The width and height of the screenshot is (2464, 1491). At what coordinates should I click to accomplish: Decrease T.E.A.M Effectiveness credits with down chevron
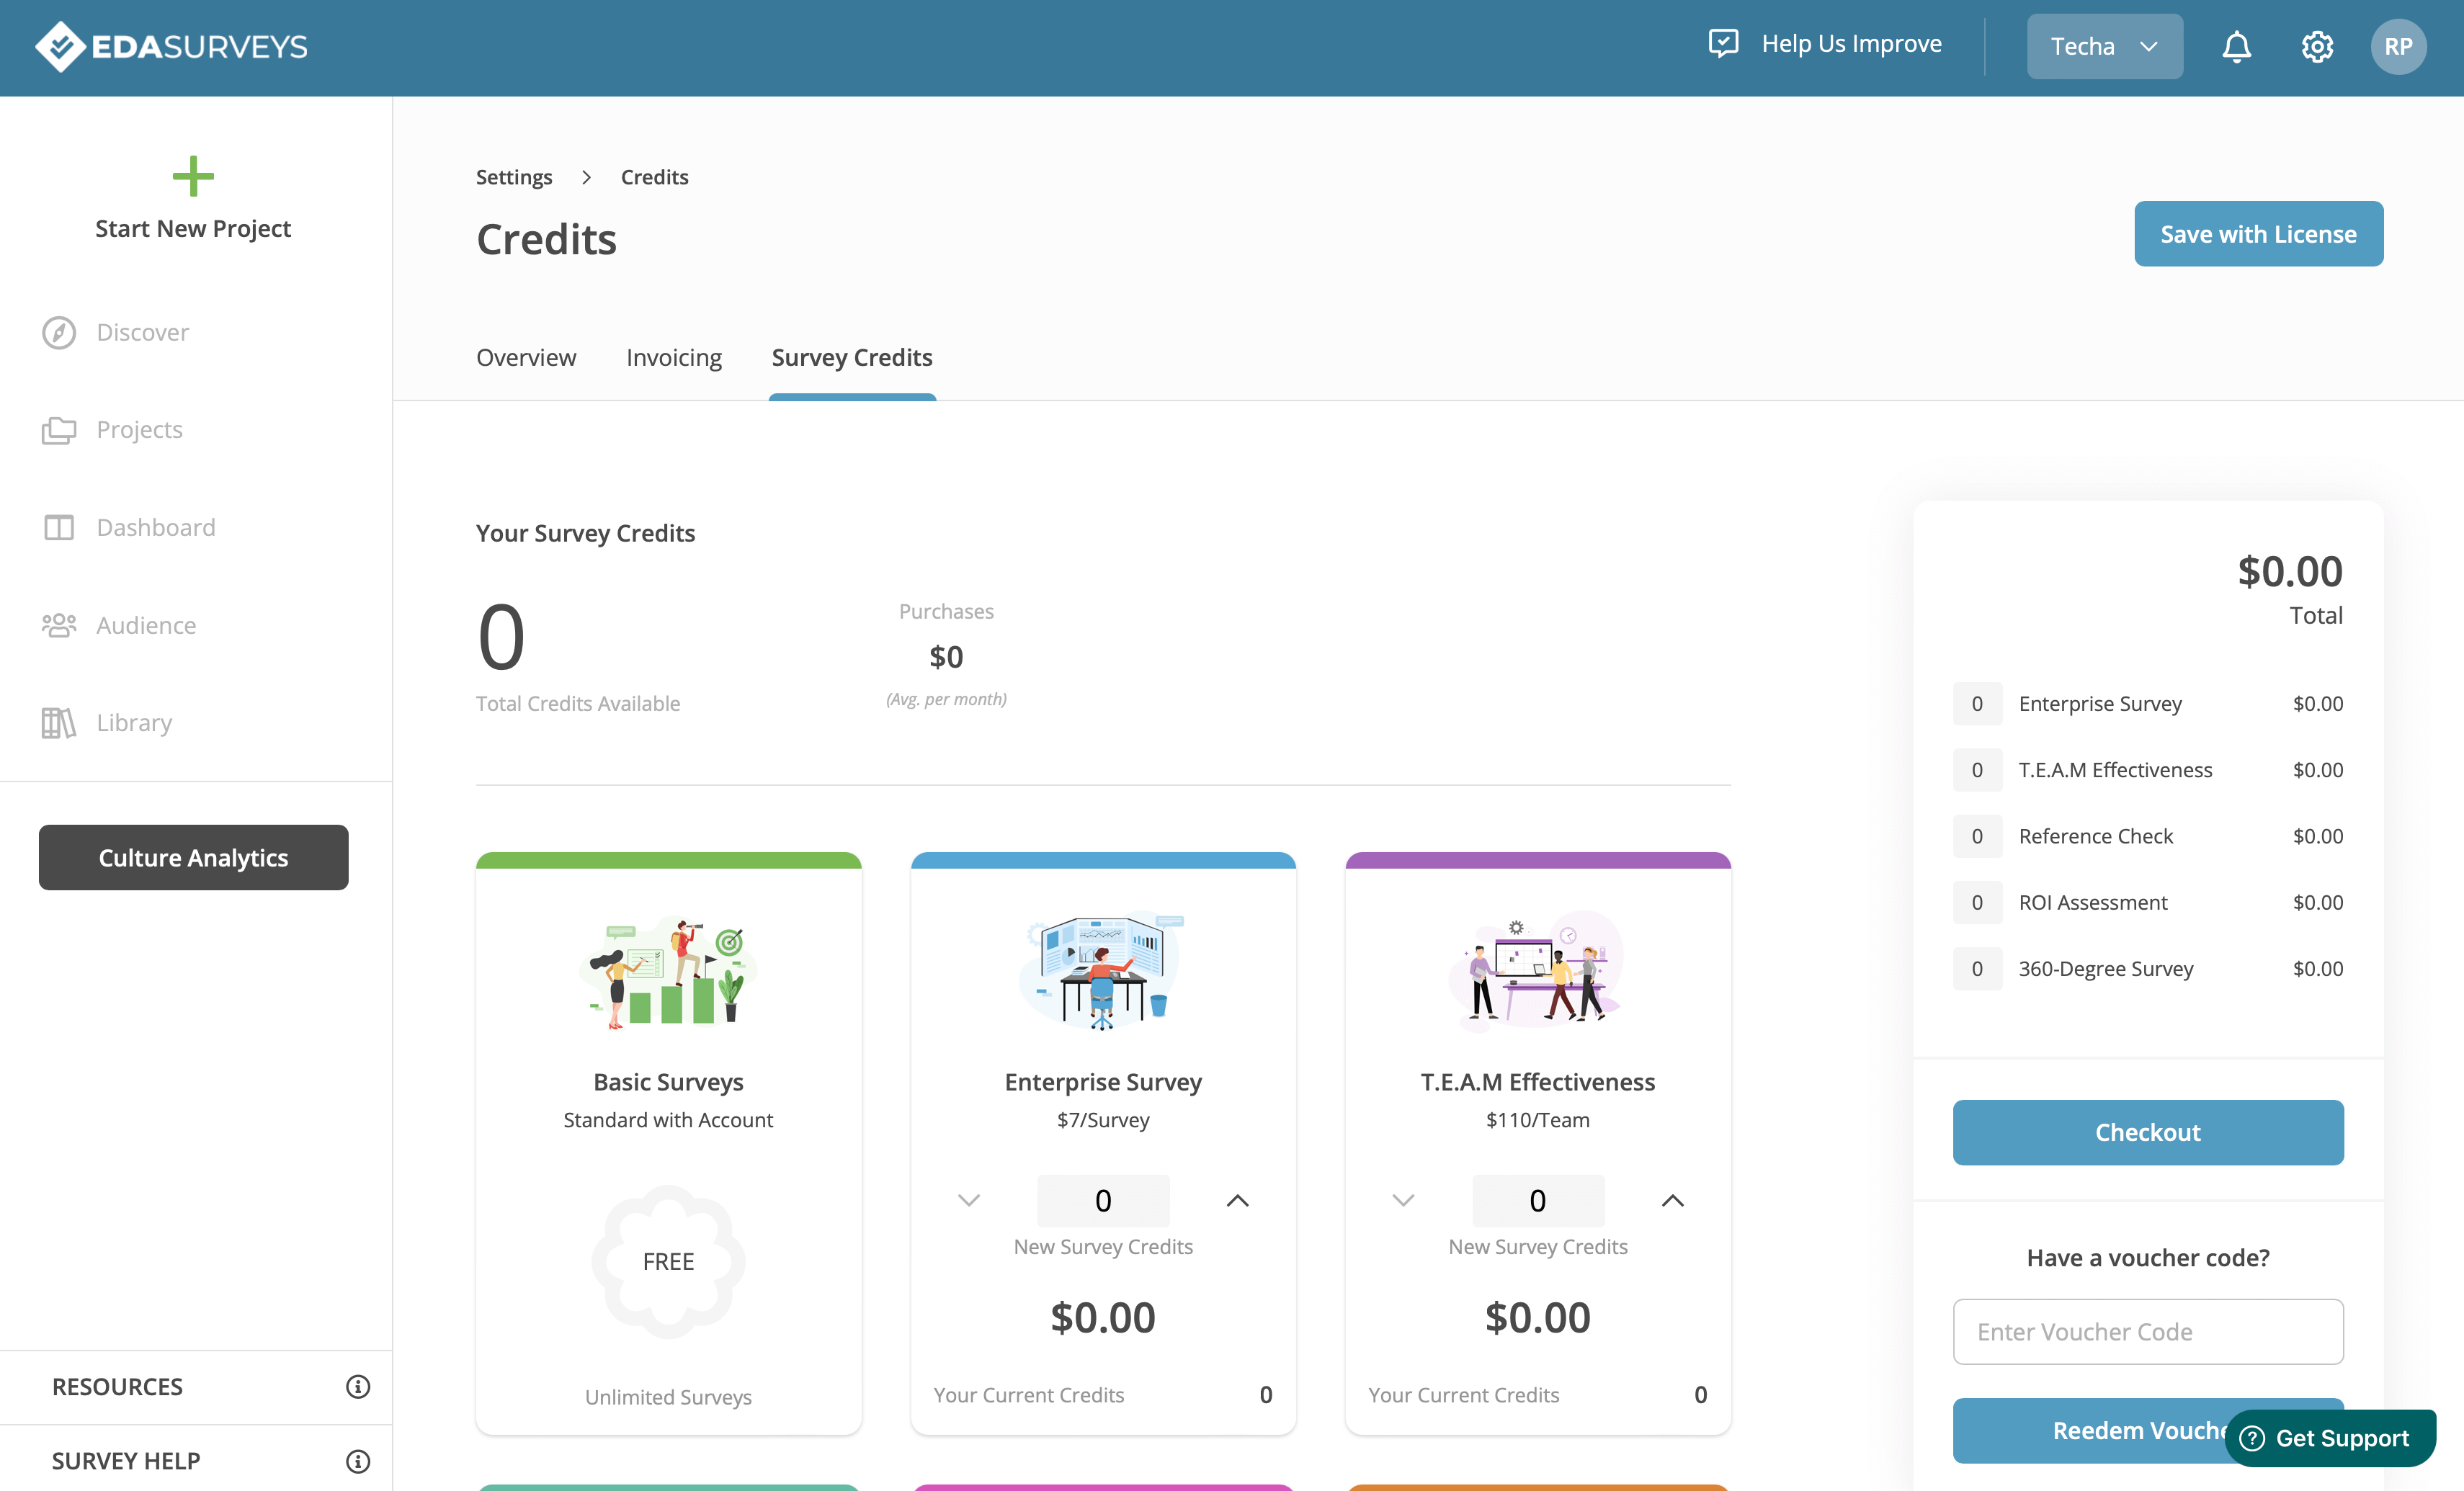1403,1200
